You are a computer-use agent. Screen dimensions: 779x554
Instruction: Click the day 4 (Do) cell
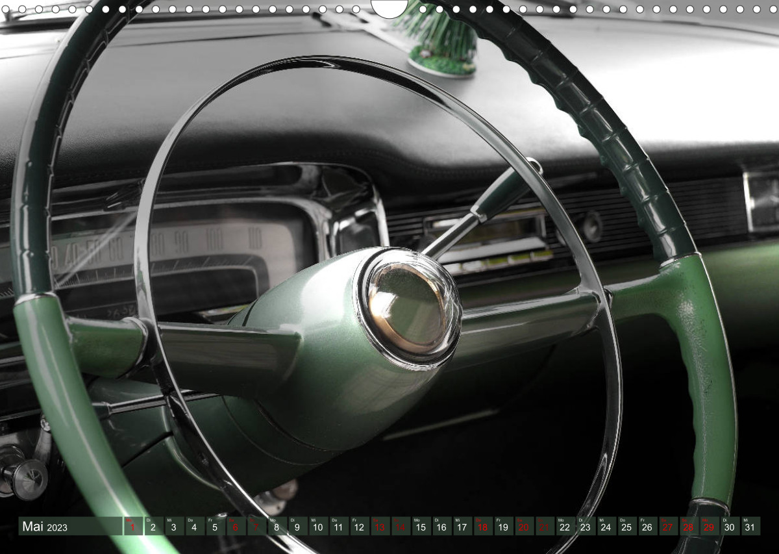click(x=194, y=526)
